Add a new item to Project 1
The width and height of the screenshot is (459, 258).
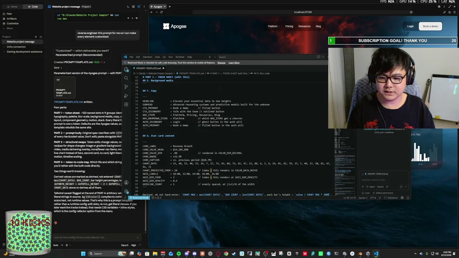36,37
